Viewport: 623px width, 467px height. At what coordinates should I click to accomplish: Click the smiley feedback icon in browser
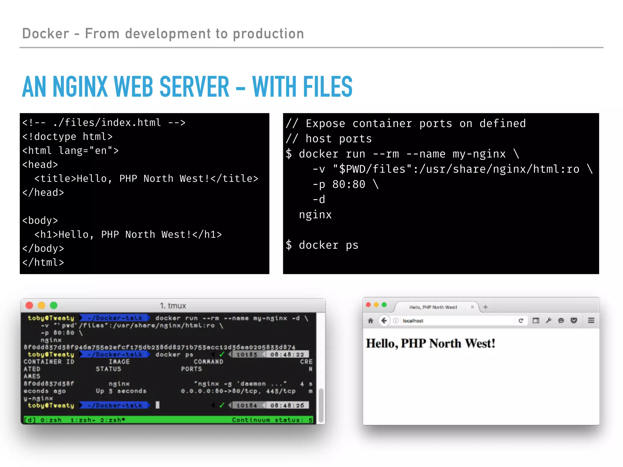561,320
